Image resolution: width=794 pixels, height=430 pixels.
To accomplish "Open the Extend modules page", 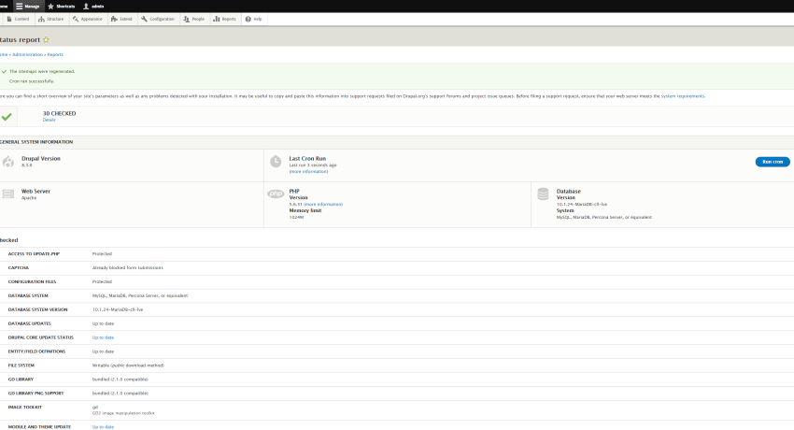I will 124,19.
